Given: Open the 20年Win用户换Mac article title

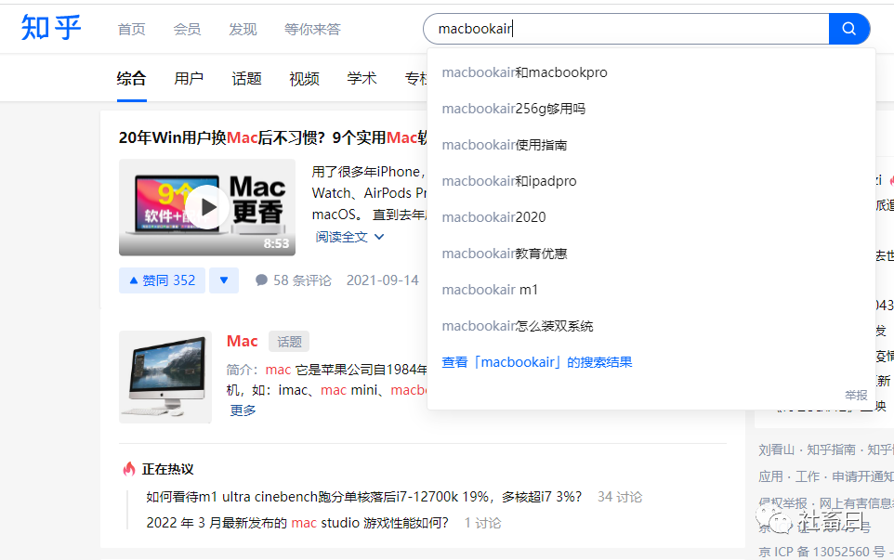Looking at the screenshot, I should [x=272, y=137].
